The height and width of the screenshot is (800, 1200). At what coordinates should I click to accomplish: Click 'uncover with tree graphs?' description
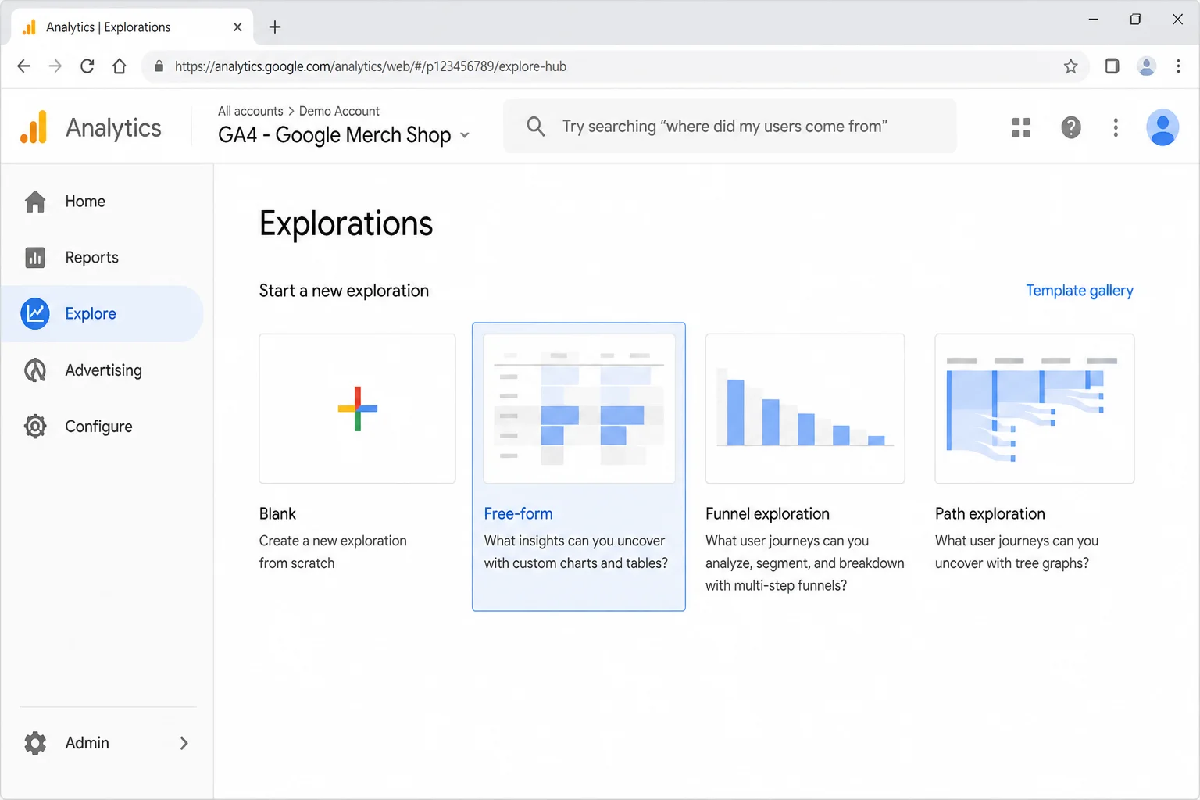coord(1012,563)
